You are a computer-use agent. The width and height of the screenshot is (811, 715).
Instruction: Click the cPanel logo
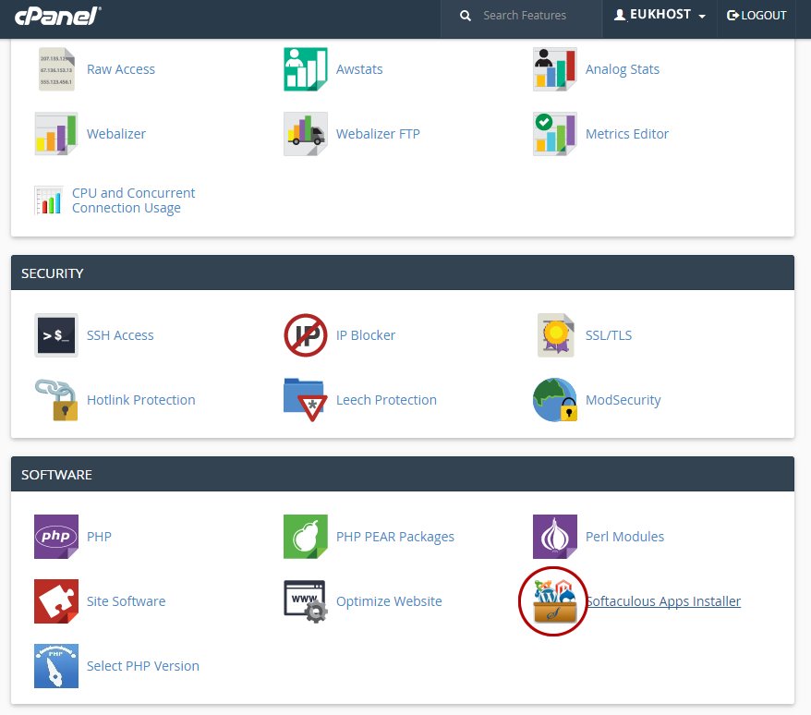click(x=58, y=16)
